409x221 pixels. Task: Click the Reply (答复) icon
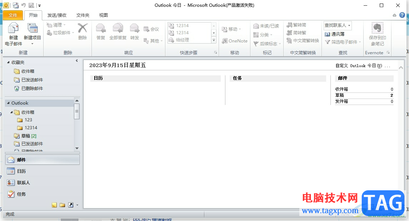(101, 28)
